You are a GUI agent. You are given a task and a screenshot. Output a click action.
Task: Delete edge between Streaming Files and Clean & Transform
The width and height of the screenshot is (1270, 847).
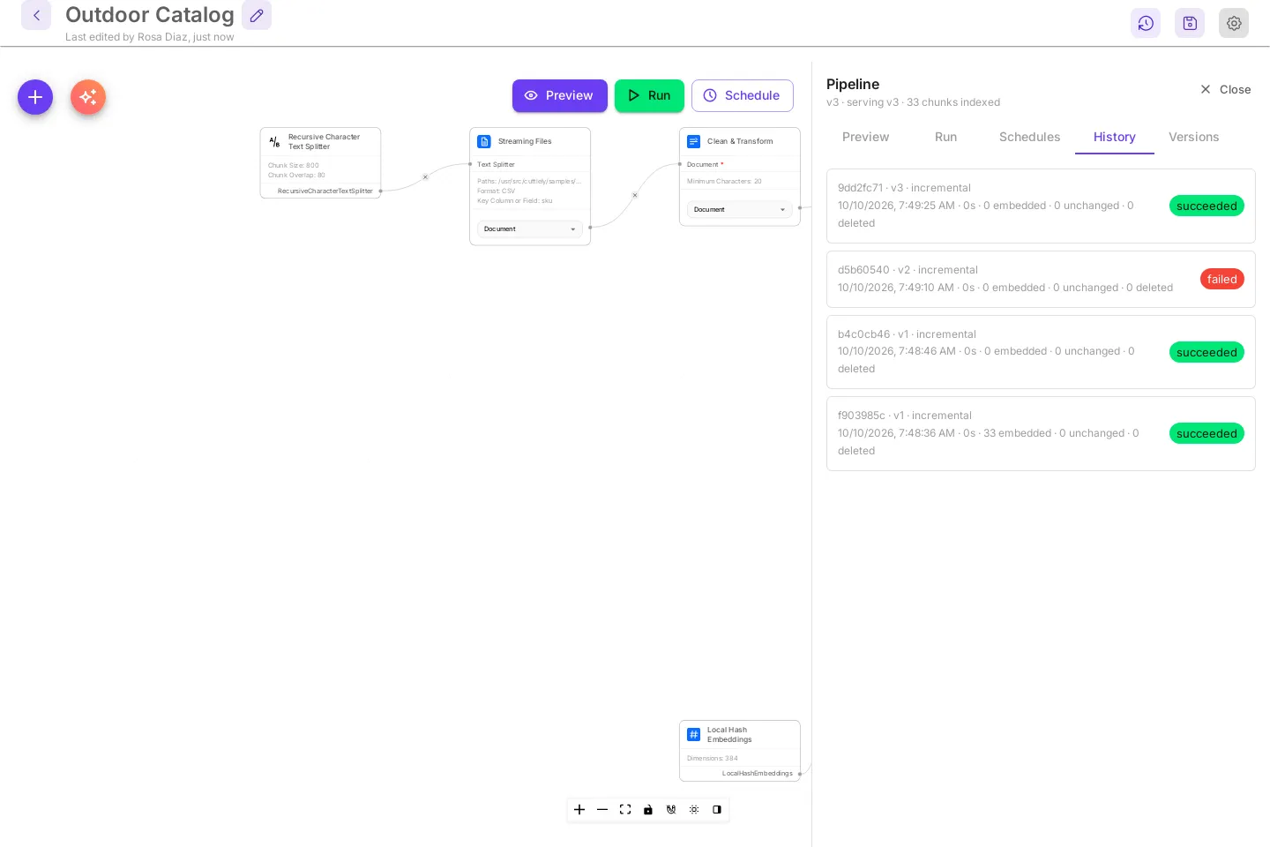tap(635, 195)
